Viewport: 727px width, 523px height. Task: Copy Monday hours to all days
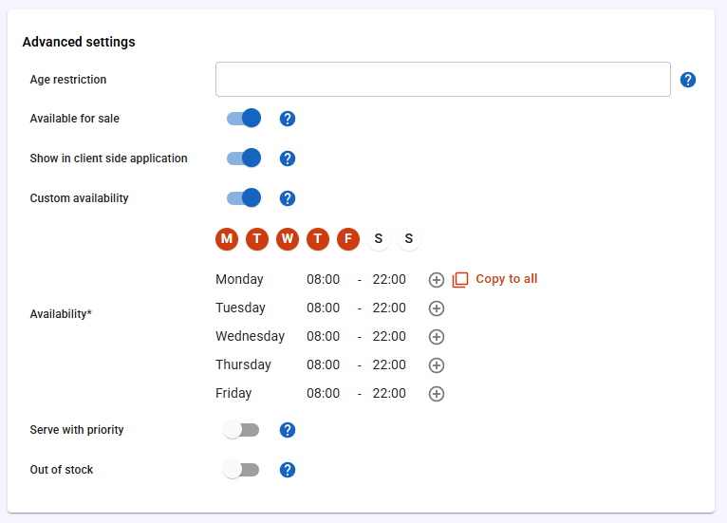click(494, 280)
